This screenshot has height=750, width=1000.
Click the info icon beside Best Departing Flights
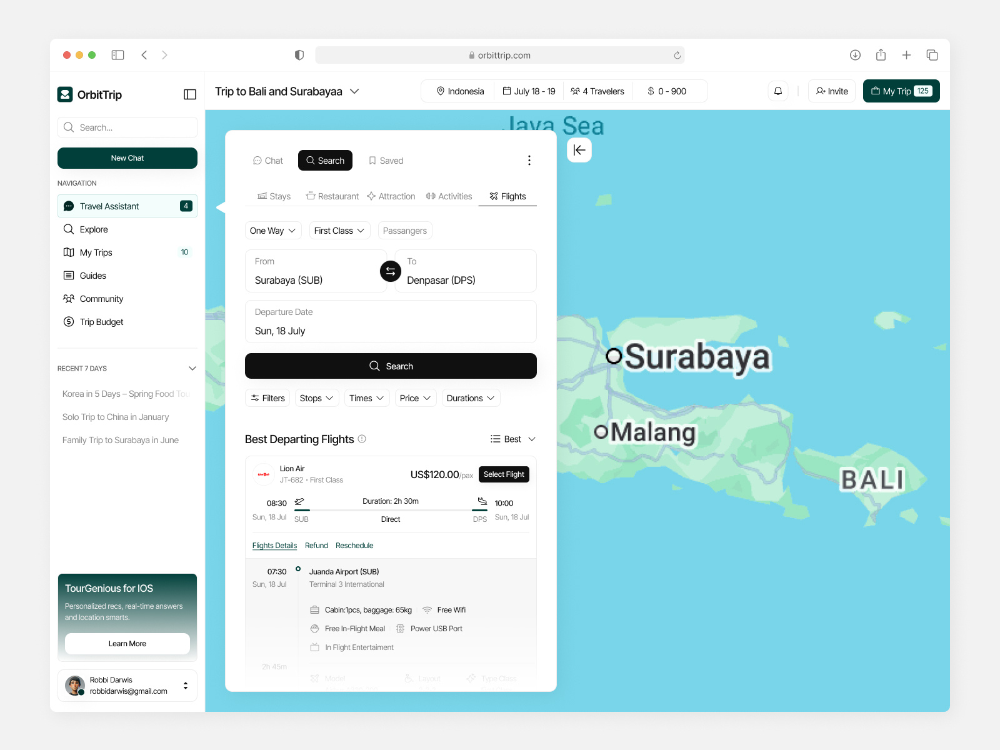(x=362, y=439)
